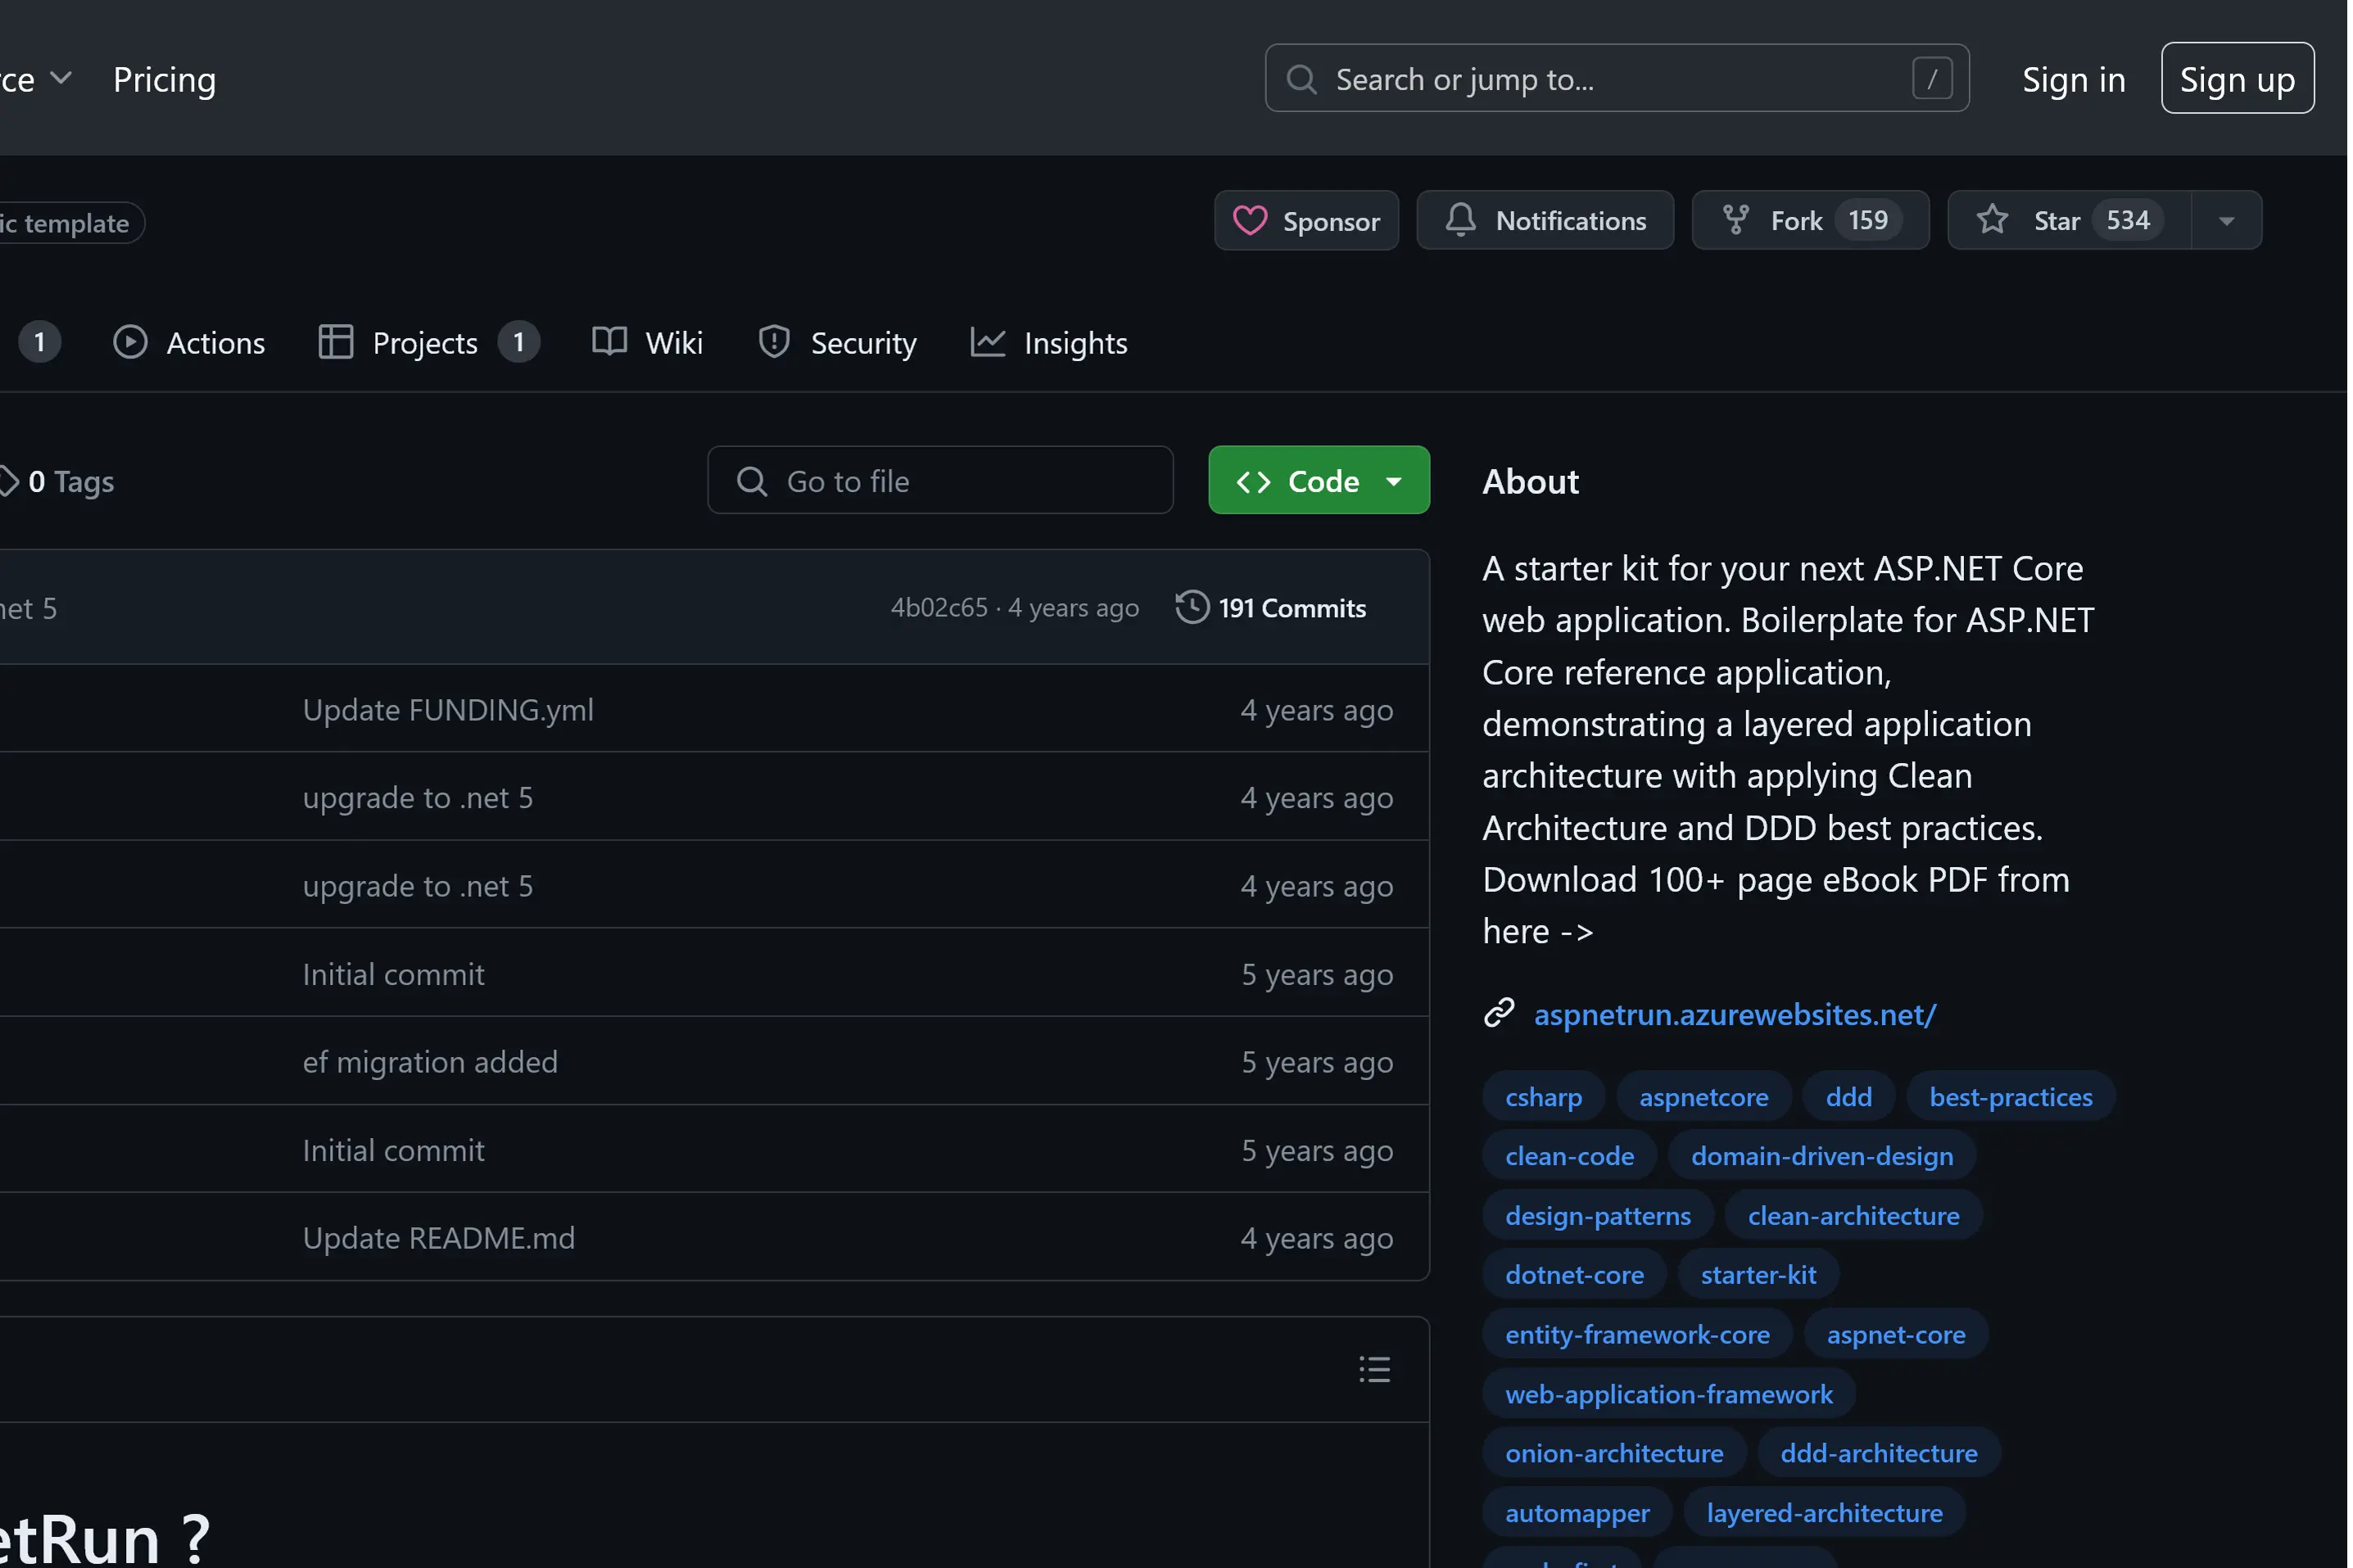The height and width of the screenshot is (1568, 2353).
Task: Click the Sponsor heart icon
Action: click(x=1249, y=220)
